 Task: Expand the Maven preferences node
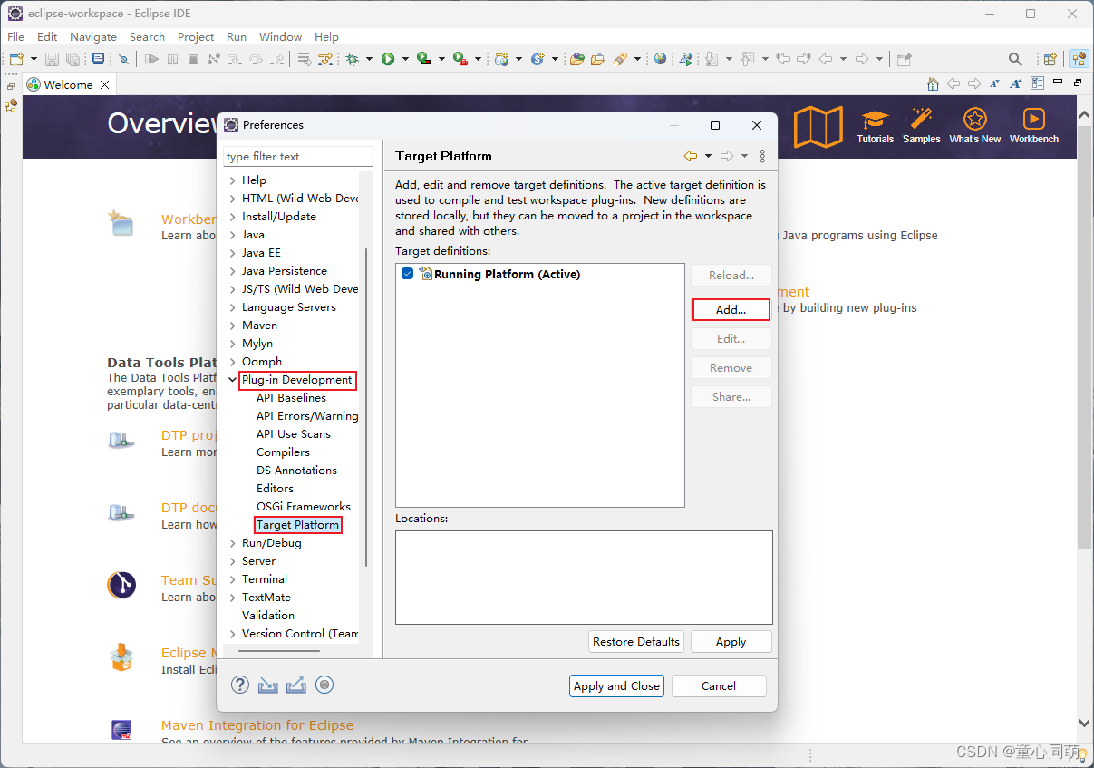coord(233,326)
